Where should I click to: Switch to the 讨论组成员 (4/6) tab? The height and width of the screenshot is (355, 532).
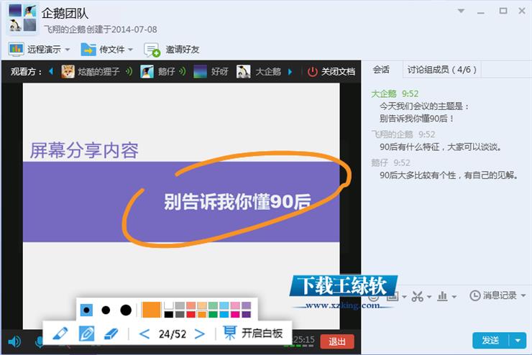click(x=442, y=70)
